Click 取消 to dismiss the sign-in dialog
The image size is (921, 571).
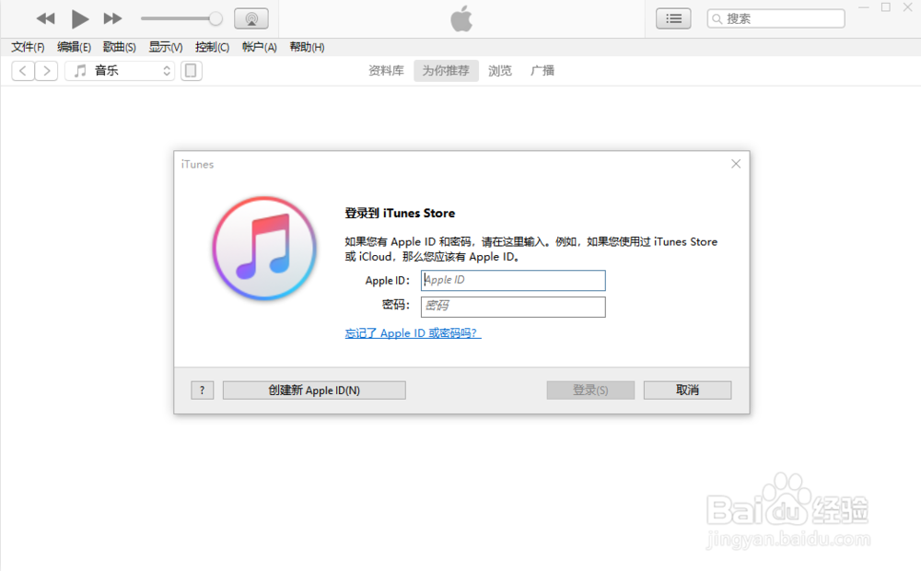click(687, 390)
